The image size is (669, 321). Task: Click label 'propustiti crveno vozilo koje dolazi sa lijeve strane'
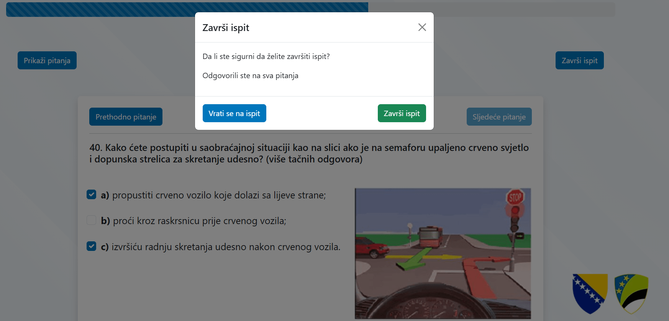pyautogui.click(x=219, y=195)
